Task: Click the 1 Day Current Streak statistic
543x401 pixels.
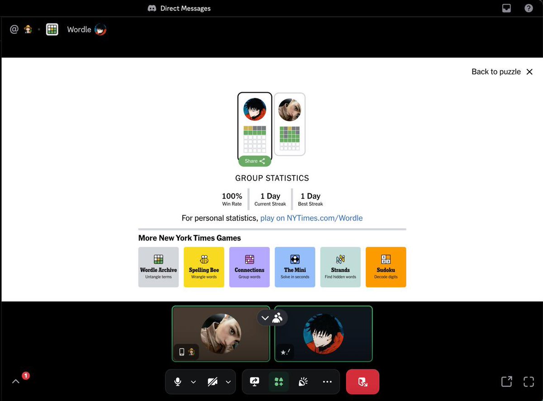Action: 270,199
